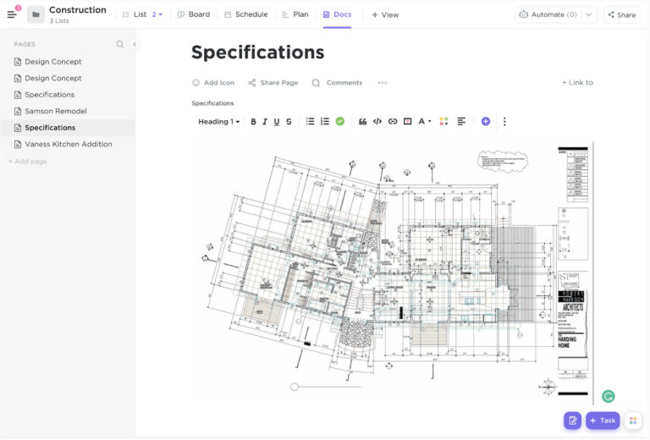650x440 pixels.
Task: Open the highlight color palette
Action: [445, 122]
